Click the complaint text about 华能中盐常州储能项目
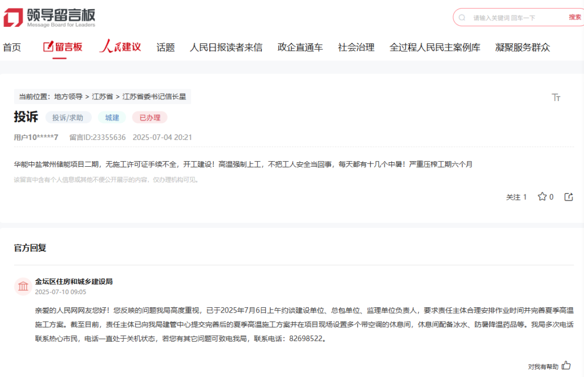Image resolution: width=584 pixels, height=377 pixels. point(243,164)
